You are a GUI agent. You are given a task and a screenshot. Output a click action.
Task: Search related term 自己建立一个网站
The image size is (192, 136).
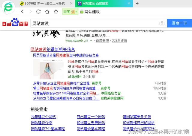[x=91, y=117]
